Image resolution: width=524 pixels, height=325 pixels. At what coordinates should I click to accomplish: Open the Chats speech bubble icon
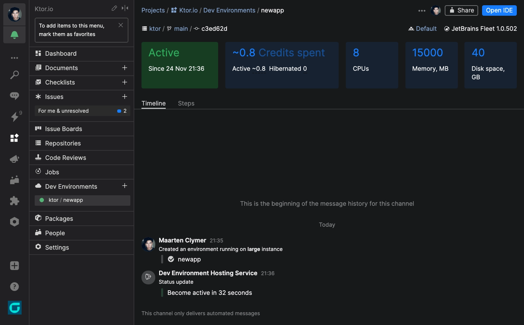point(14,96)
